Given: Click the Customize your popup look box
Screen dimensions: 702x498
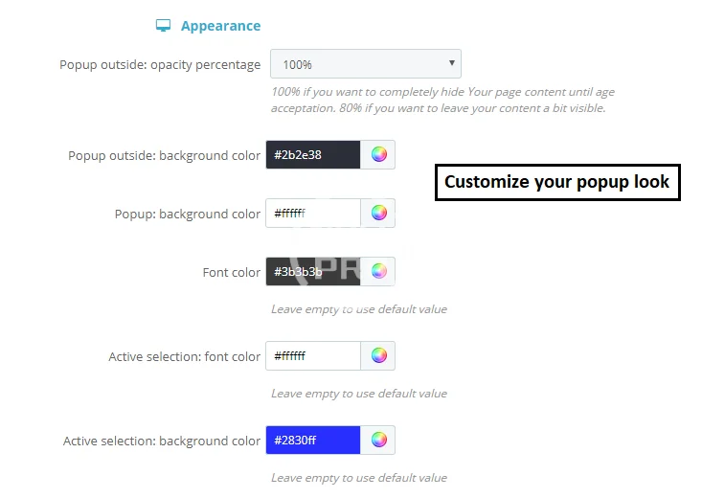Looking at the screenshot, I should 557,182.
